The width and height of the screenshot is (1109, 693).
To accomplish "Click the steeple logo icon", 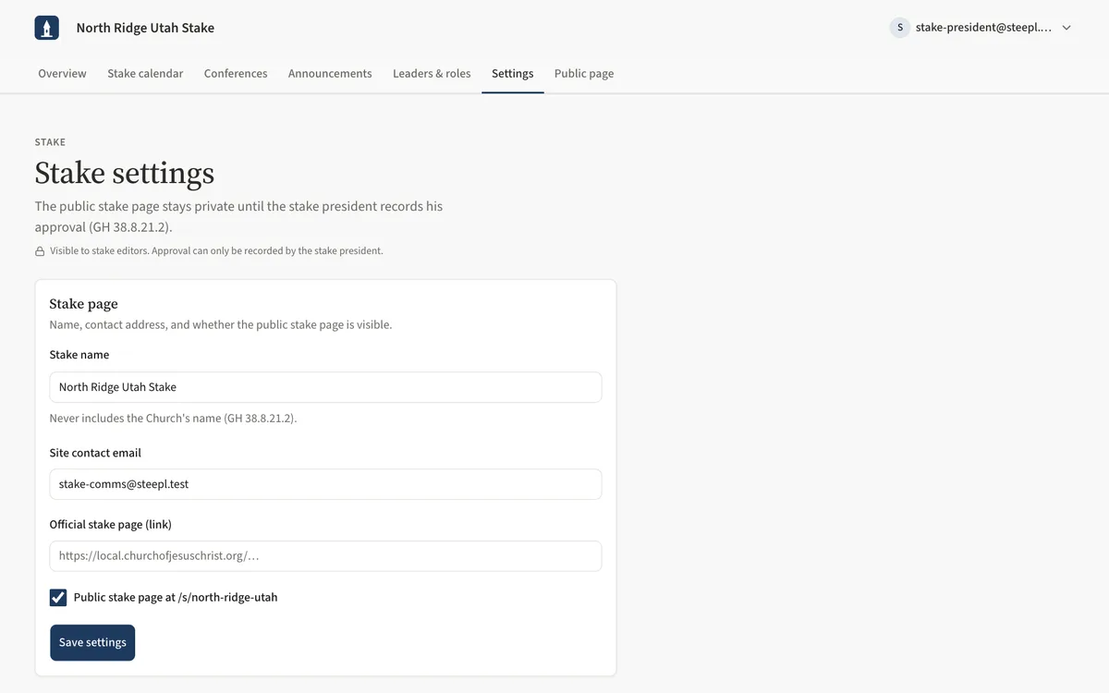I will click(46, 28).
